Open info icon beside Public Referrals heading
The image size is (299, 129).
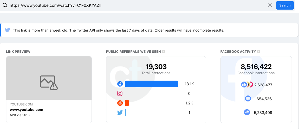[x=164, y=51]
